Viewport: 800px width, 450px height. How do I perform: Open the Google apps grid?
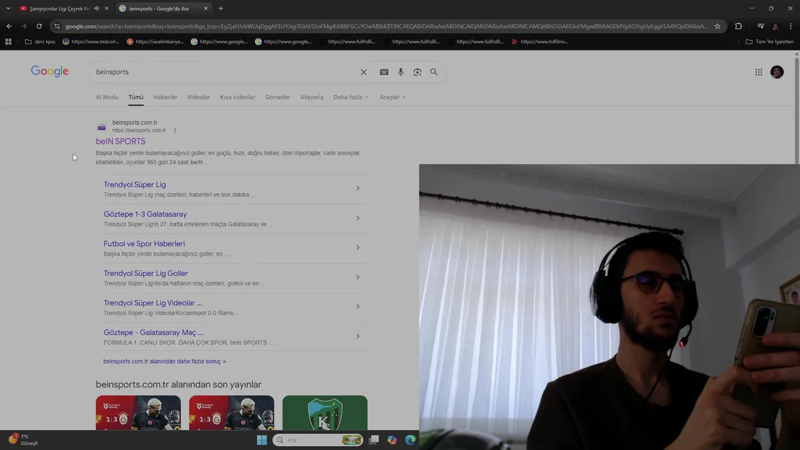758,72
